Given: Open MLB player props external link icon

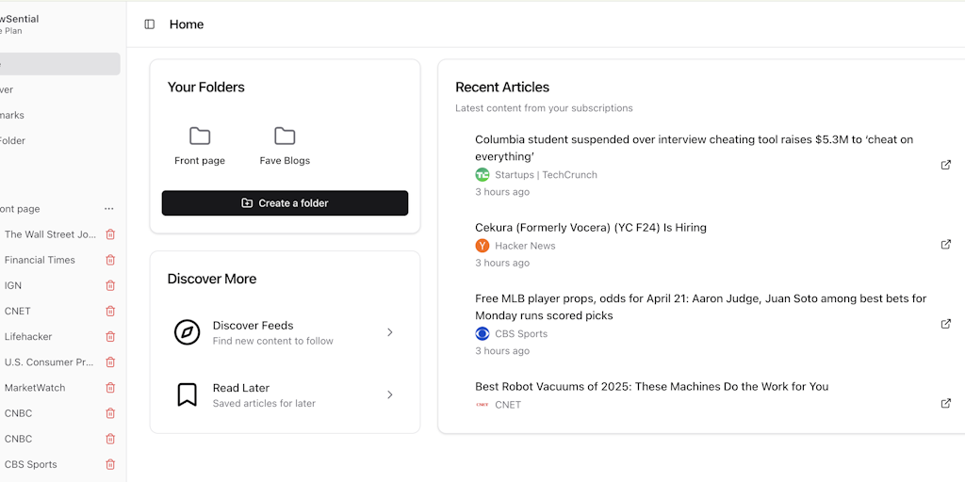Looking at the screenshot, I should (x=946, y=324).
